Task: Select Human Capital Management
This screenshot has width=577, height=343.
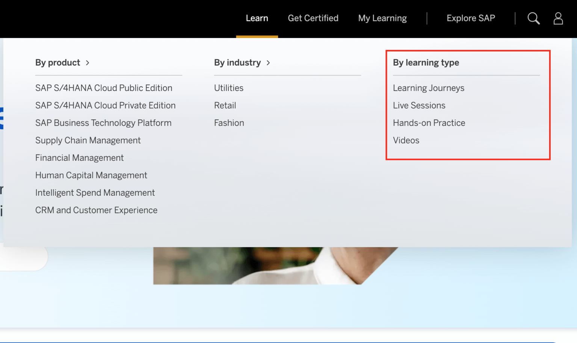Action: pos(91,175)
